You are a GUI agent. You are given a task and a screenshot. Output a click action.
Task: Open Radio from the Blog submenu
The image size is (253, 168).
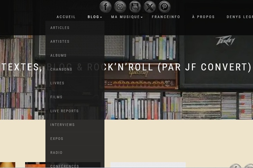(x=75, y=153)
